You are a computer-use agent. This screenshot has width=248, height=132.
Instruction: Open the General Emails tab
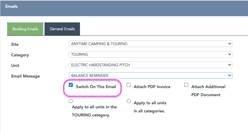click(x=62, y=29)
